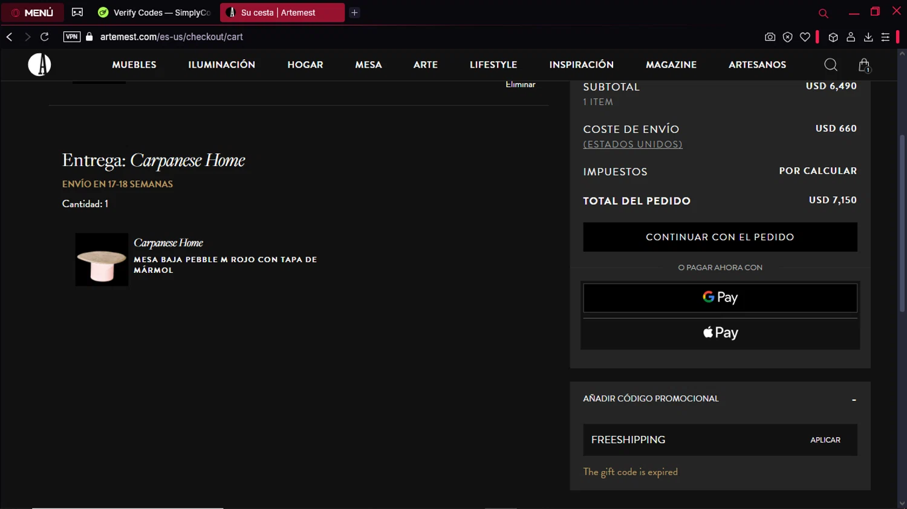Open the Muebles menu
Viewport: 907px width, 509px height.
point(134,65)
